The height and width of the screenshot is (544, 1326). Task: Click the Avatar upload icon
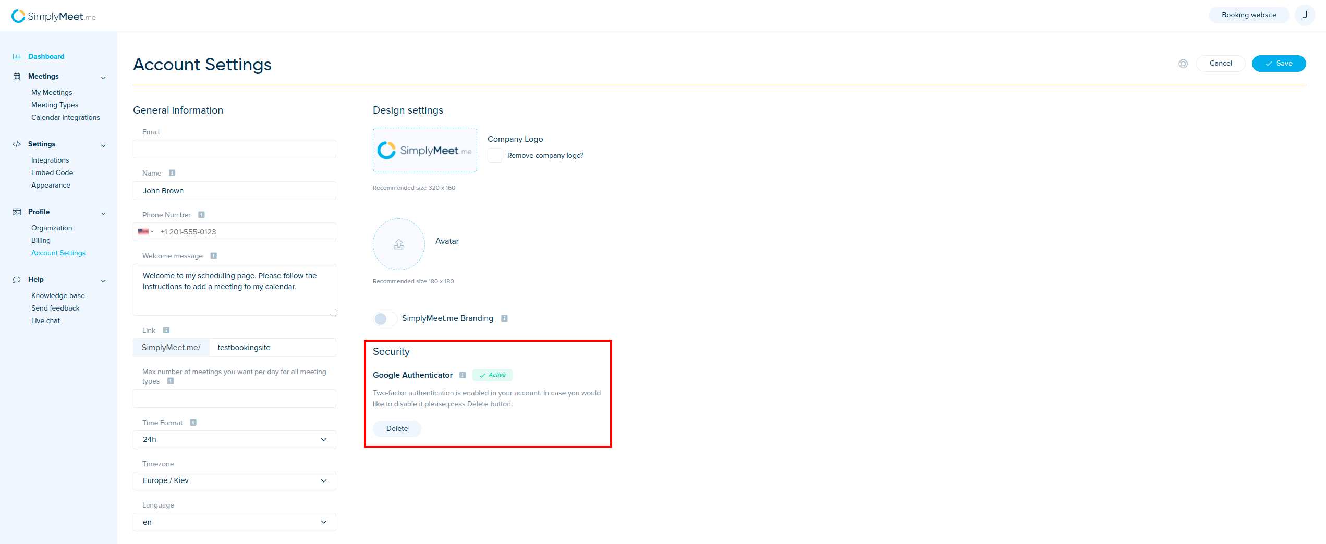click(x=399, y=244)
